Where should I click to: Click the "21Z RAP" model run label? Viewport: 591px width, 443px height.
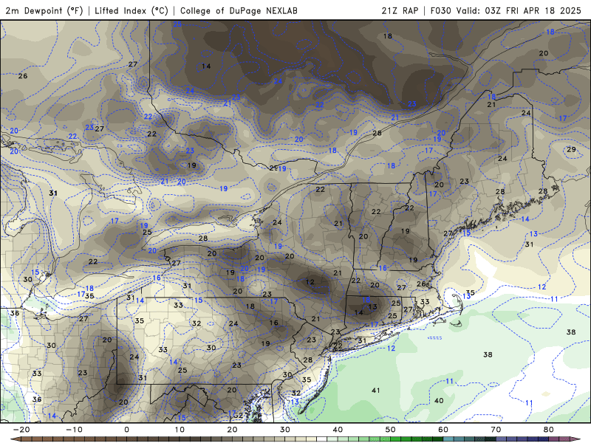click(400, 10)
